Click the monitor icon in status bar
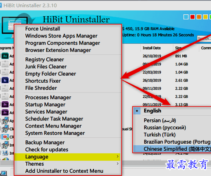 (x=4, y=173)
